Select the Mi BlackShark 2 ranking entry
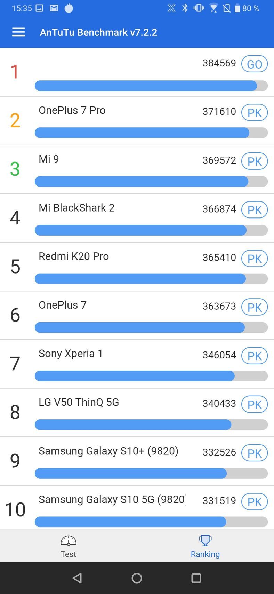 pos(76,208)
